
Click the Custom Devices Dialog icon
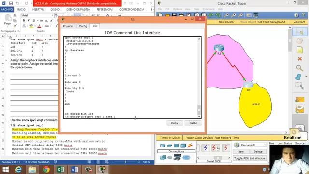[256, 15]
